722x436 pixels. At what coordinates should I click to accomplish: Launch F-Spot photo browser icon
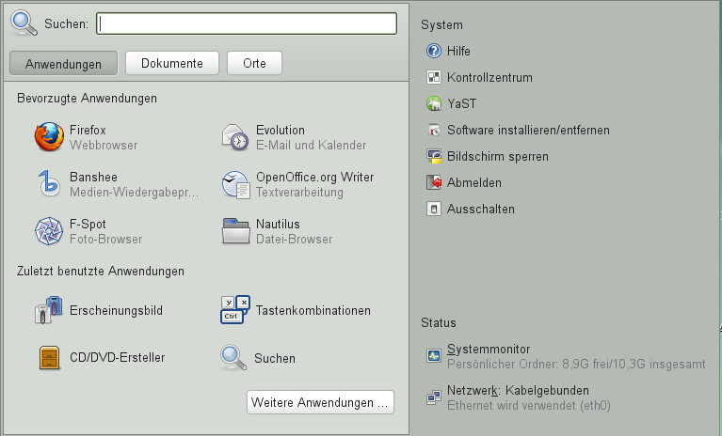[49, 231]
